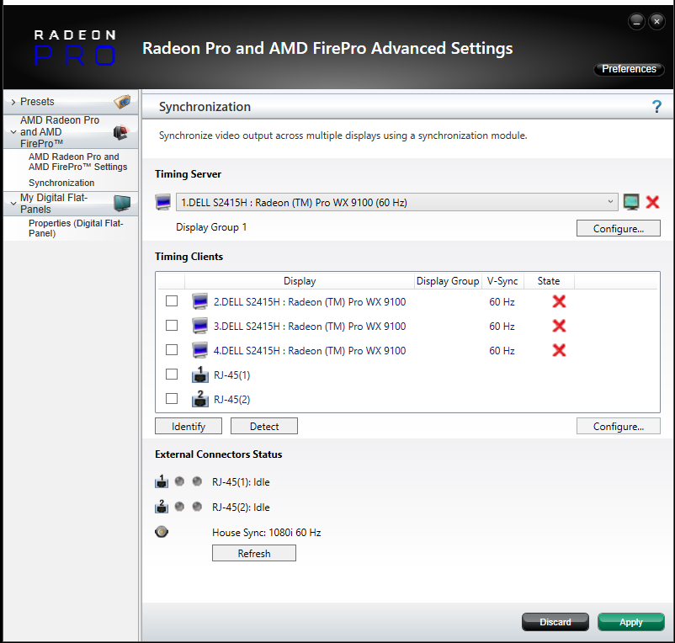The image size is (675, 643).
Task: Click the 60 Hz value for 3.DELL S2415H
Action: click(502, 327)
